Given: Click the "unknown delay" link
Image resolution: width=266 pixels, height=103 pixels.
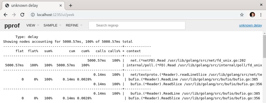Looking at the screenshot, I should [250, 25].
